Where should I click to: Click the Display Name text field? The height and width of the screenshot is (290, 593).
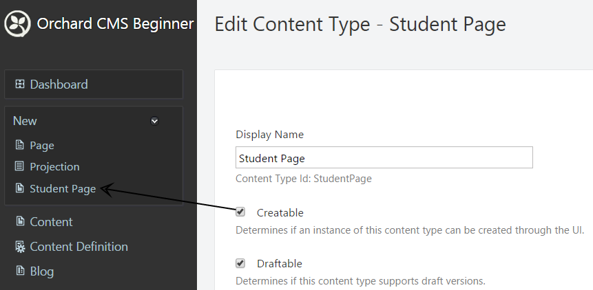(384, 157)
